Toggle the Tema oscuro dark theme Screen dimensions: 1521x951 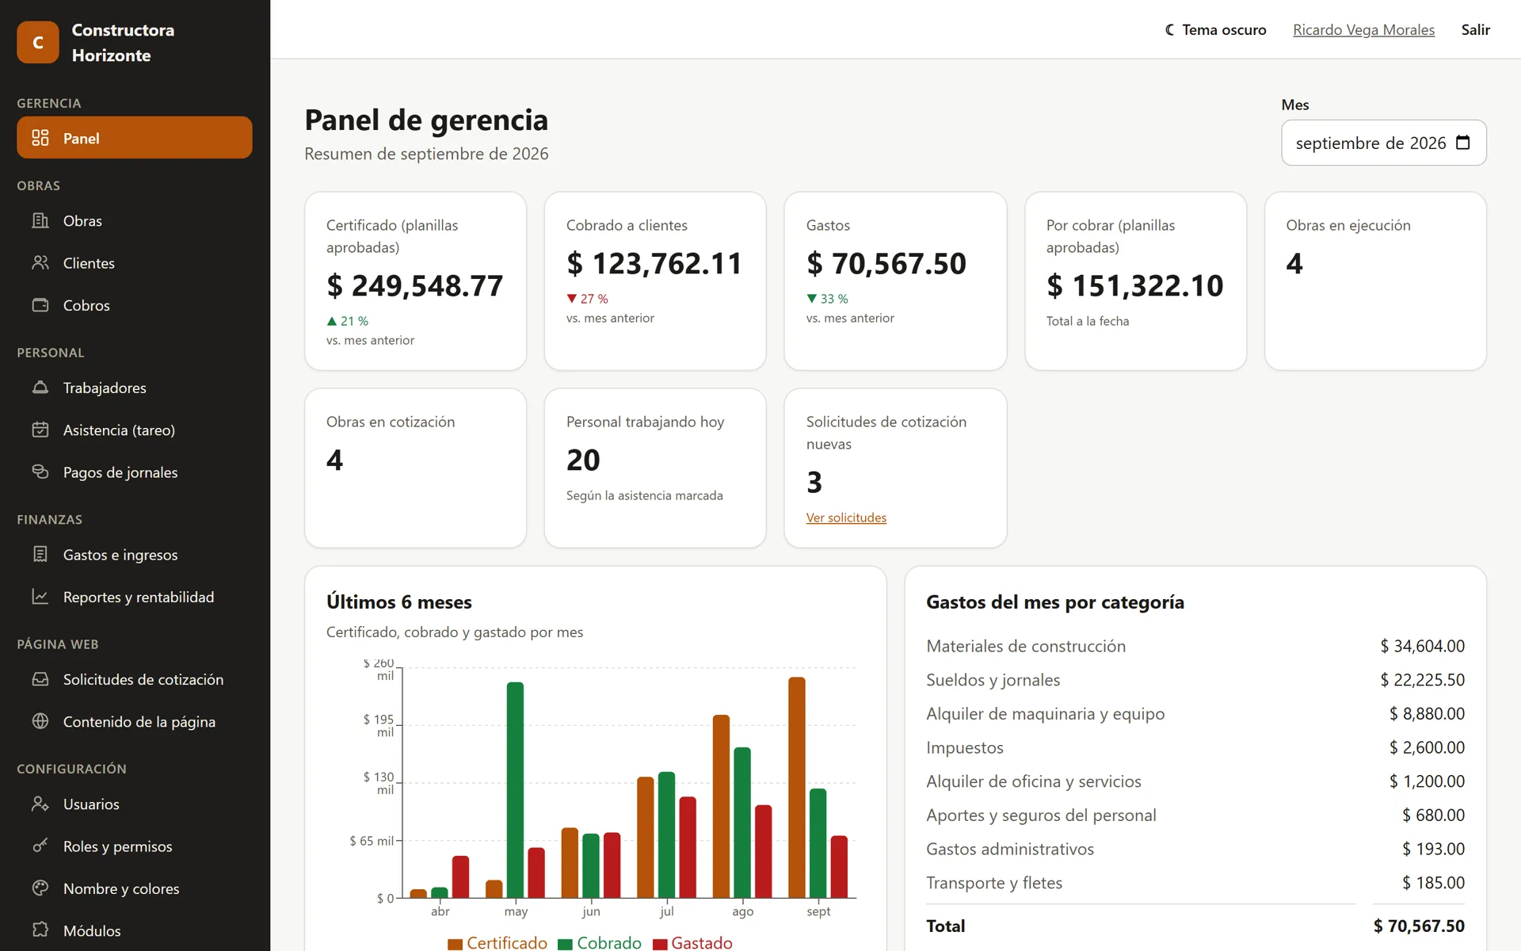pos(1215,29)
